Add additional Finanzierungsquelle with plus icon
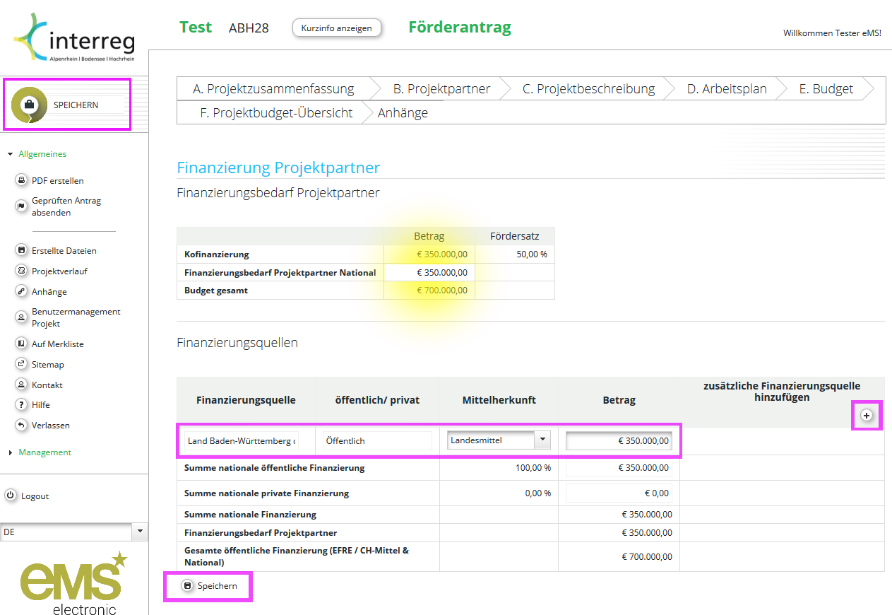This screenshot has width=892, height=615. (867, 416)
